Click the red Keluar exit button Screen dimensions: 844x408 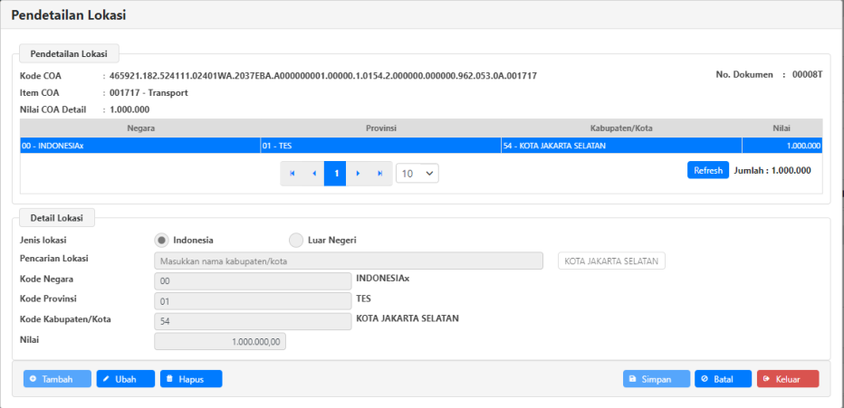click(787, 379)
